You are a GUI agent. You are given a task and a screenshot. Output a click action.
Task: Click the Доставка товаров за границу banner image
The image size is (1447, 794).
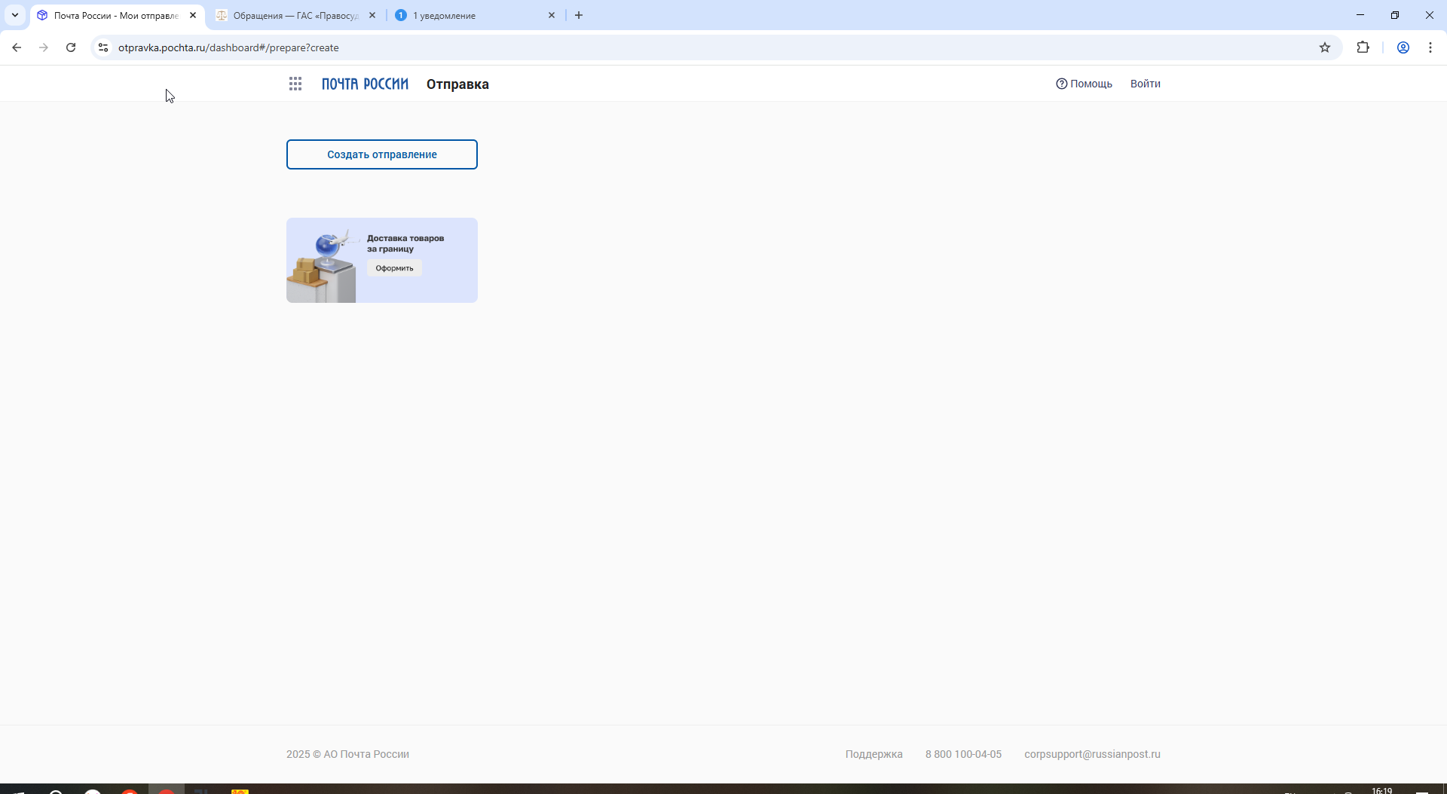[382, 260]
